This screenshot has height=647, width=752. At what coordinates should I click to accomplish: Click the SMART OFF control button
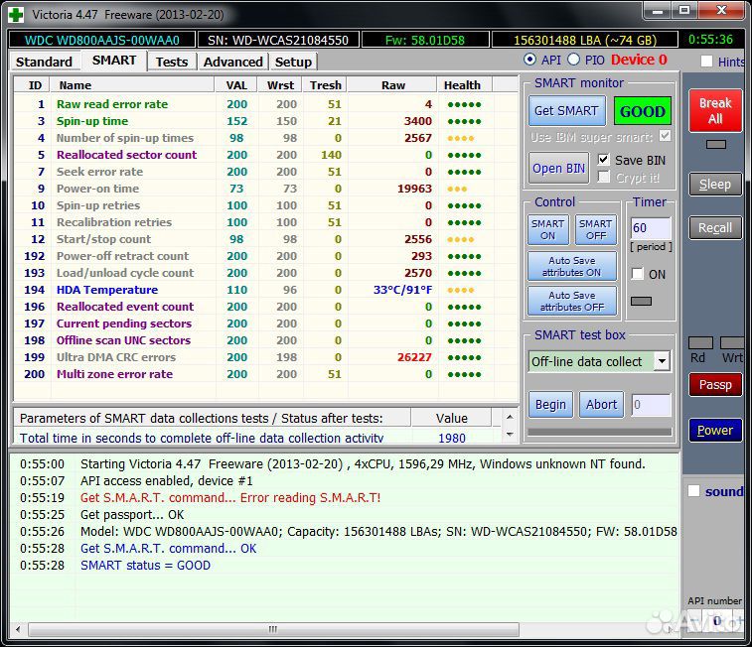tap(595, 229)
